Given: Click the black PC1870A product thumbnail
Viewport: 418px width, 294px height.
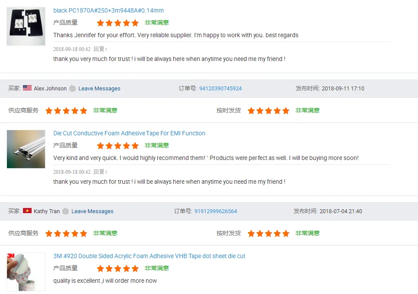Looking at the screenshot, I should [x=26, y=26].
